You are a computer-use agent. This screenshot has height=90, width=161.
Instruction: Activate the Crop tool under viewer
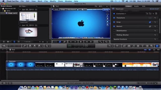60,42
